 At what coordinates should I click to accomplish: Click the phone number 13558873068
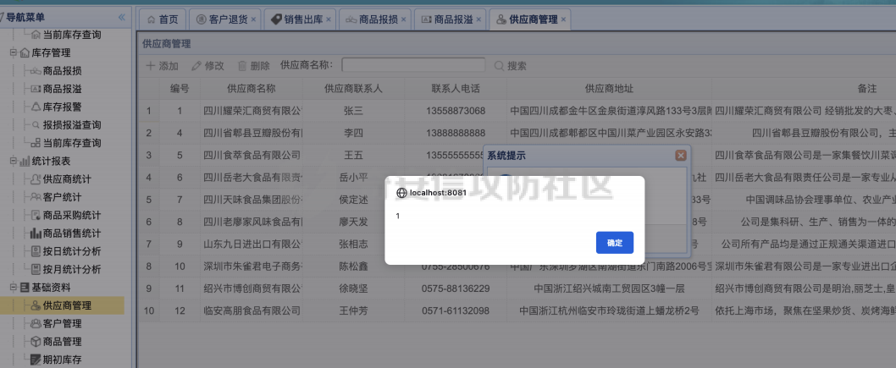456,111
